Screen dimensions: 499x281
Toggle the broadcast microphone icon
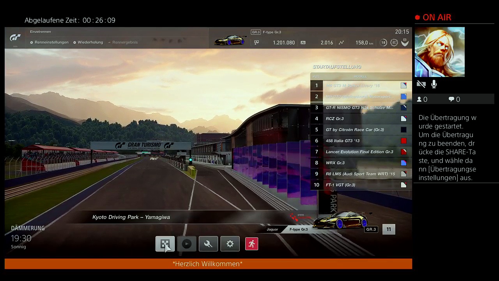[x=434, y=84]
